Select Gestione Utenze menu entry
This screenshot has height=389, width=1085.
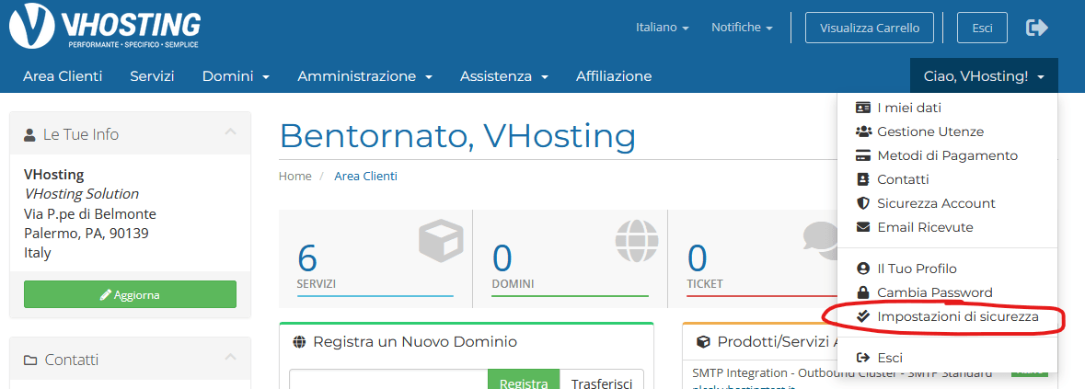click(x=947, y=132)
